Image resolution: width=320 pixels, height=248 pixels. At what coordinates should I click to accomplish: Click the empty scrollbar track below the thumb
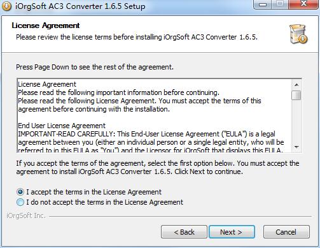pyautogui.click(x=296, y=121)
